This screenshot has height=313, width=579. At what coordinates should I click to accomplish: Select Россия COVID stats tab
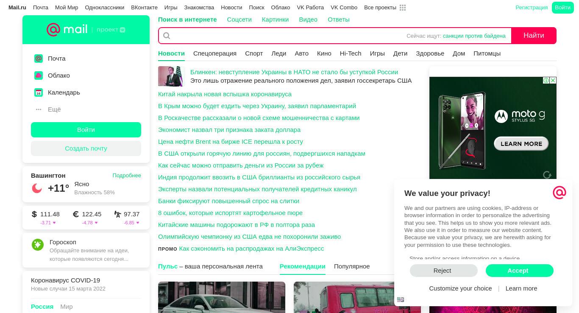click(x=42, y=307)
